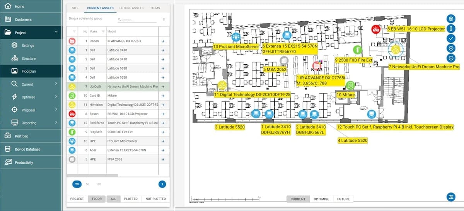The width and height of the screenshot is (464, 211).
Task: Set page size to 50
Action: coord(88,184)
